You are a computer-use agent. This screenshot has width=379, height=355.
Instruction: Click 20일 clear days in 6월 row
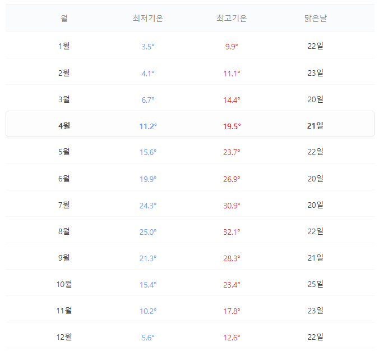pyautogui.click(x=316, y=179)
